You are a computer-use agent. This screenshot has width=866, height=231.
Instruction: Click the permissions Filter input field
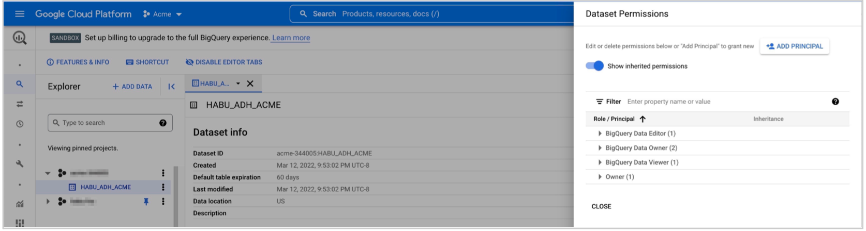[724, 102]
